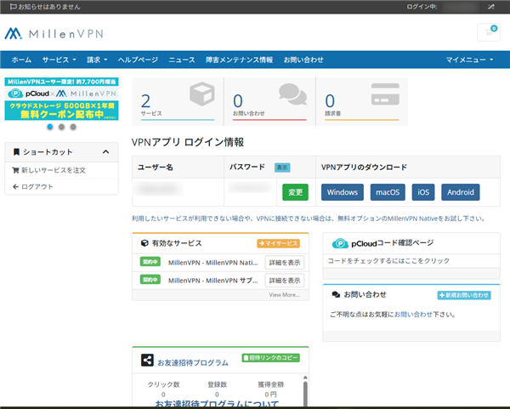Download the Android VPN app
Screen dimensions: 510x409
coord(460,192)
